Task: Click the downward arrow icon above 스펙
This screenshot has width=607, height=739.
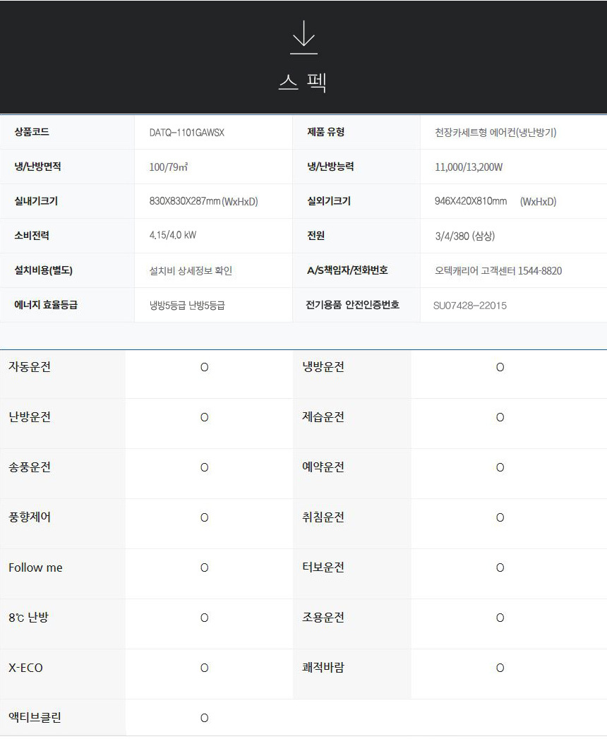Action: 303,37
